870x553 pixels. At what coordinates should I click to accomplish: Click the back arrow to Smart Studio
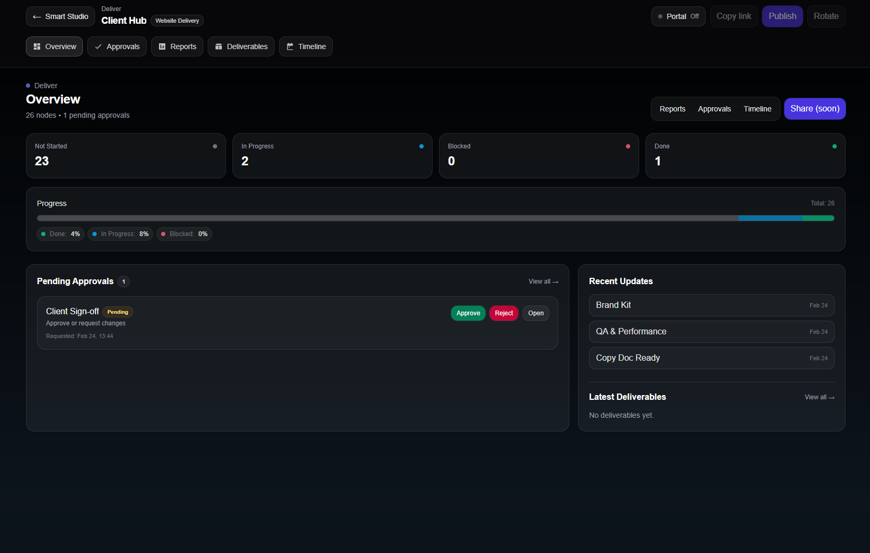tap(37, 16)
